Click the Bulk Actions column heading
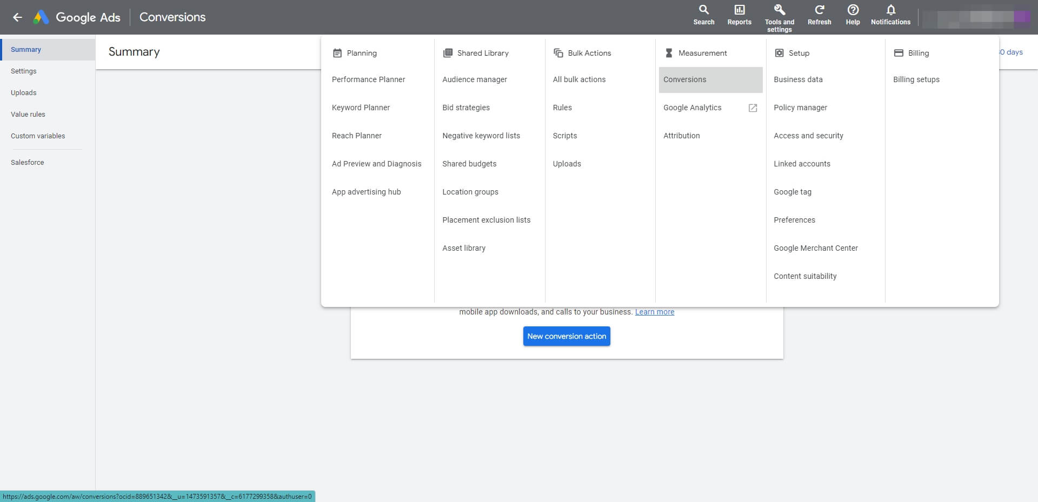Screen dimensions: 1038x502 pyautogui.click(x=589, y=53)
